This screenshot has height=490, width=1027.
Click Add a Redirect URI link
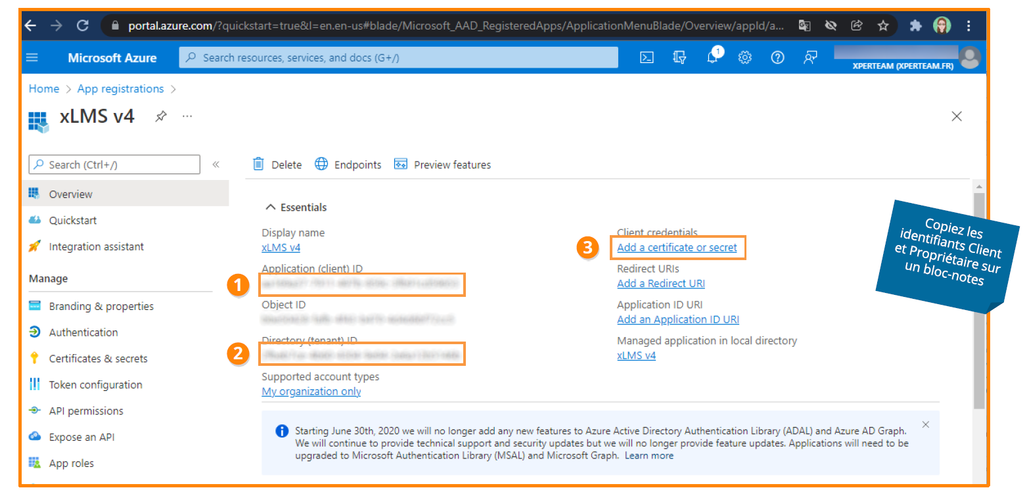coord(660,284)
